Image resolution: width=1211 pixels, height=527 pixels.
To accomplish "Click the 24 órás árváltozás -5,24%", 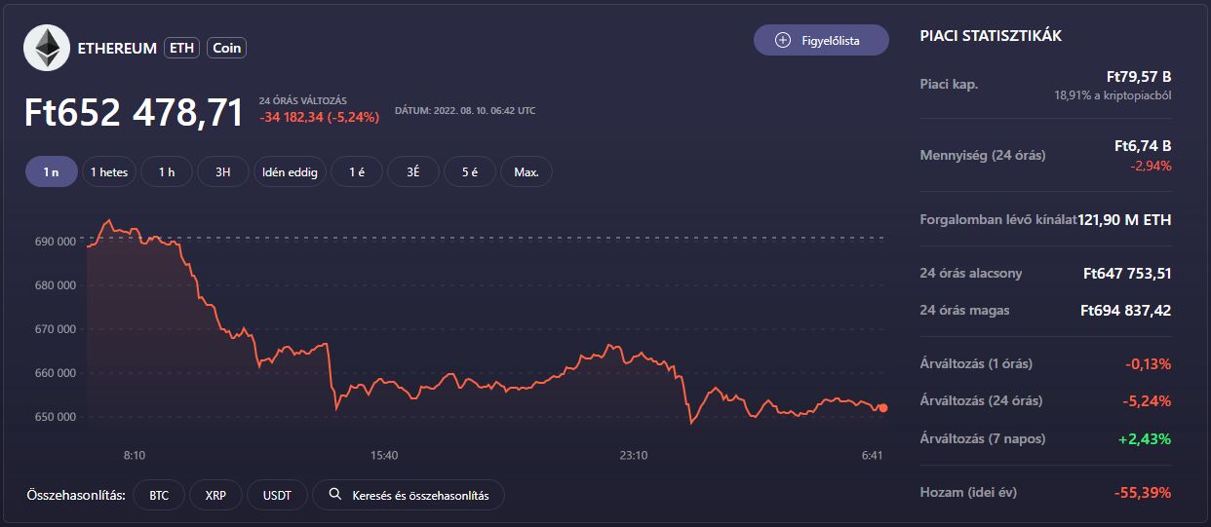I will click(x=1148, y=401).
